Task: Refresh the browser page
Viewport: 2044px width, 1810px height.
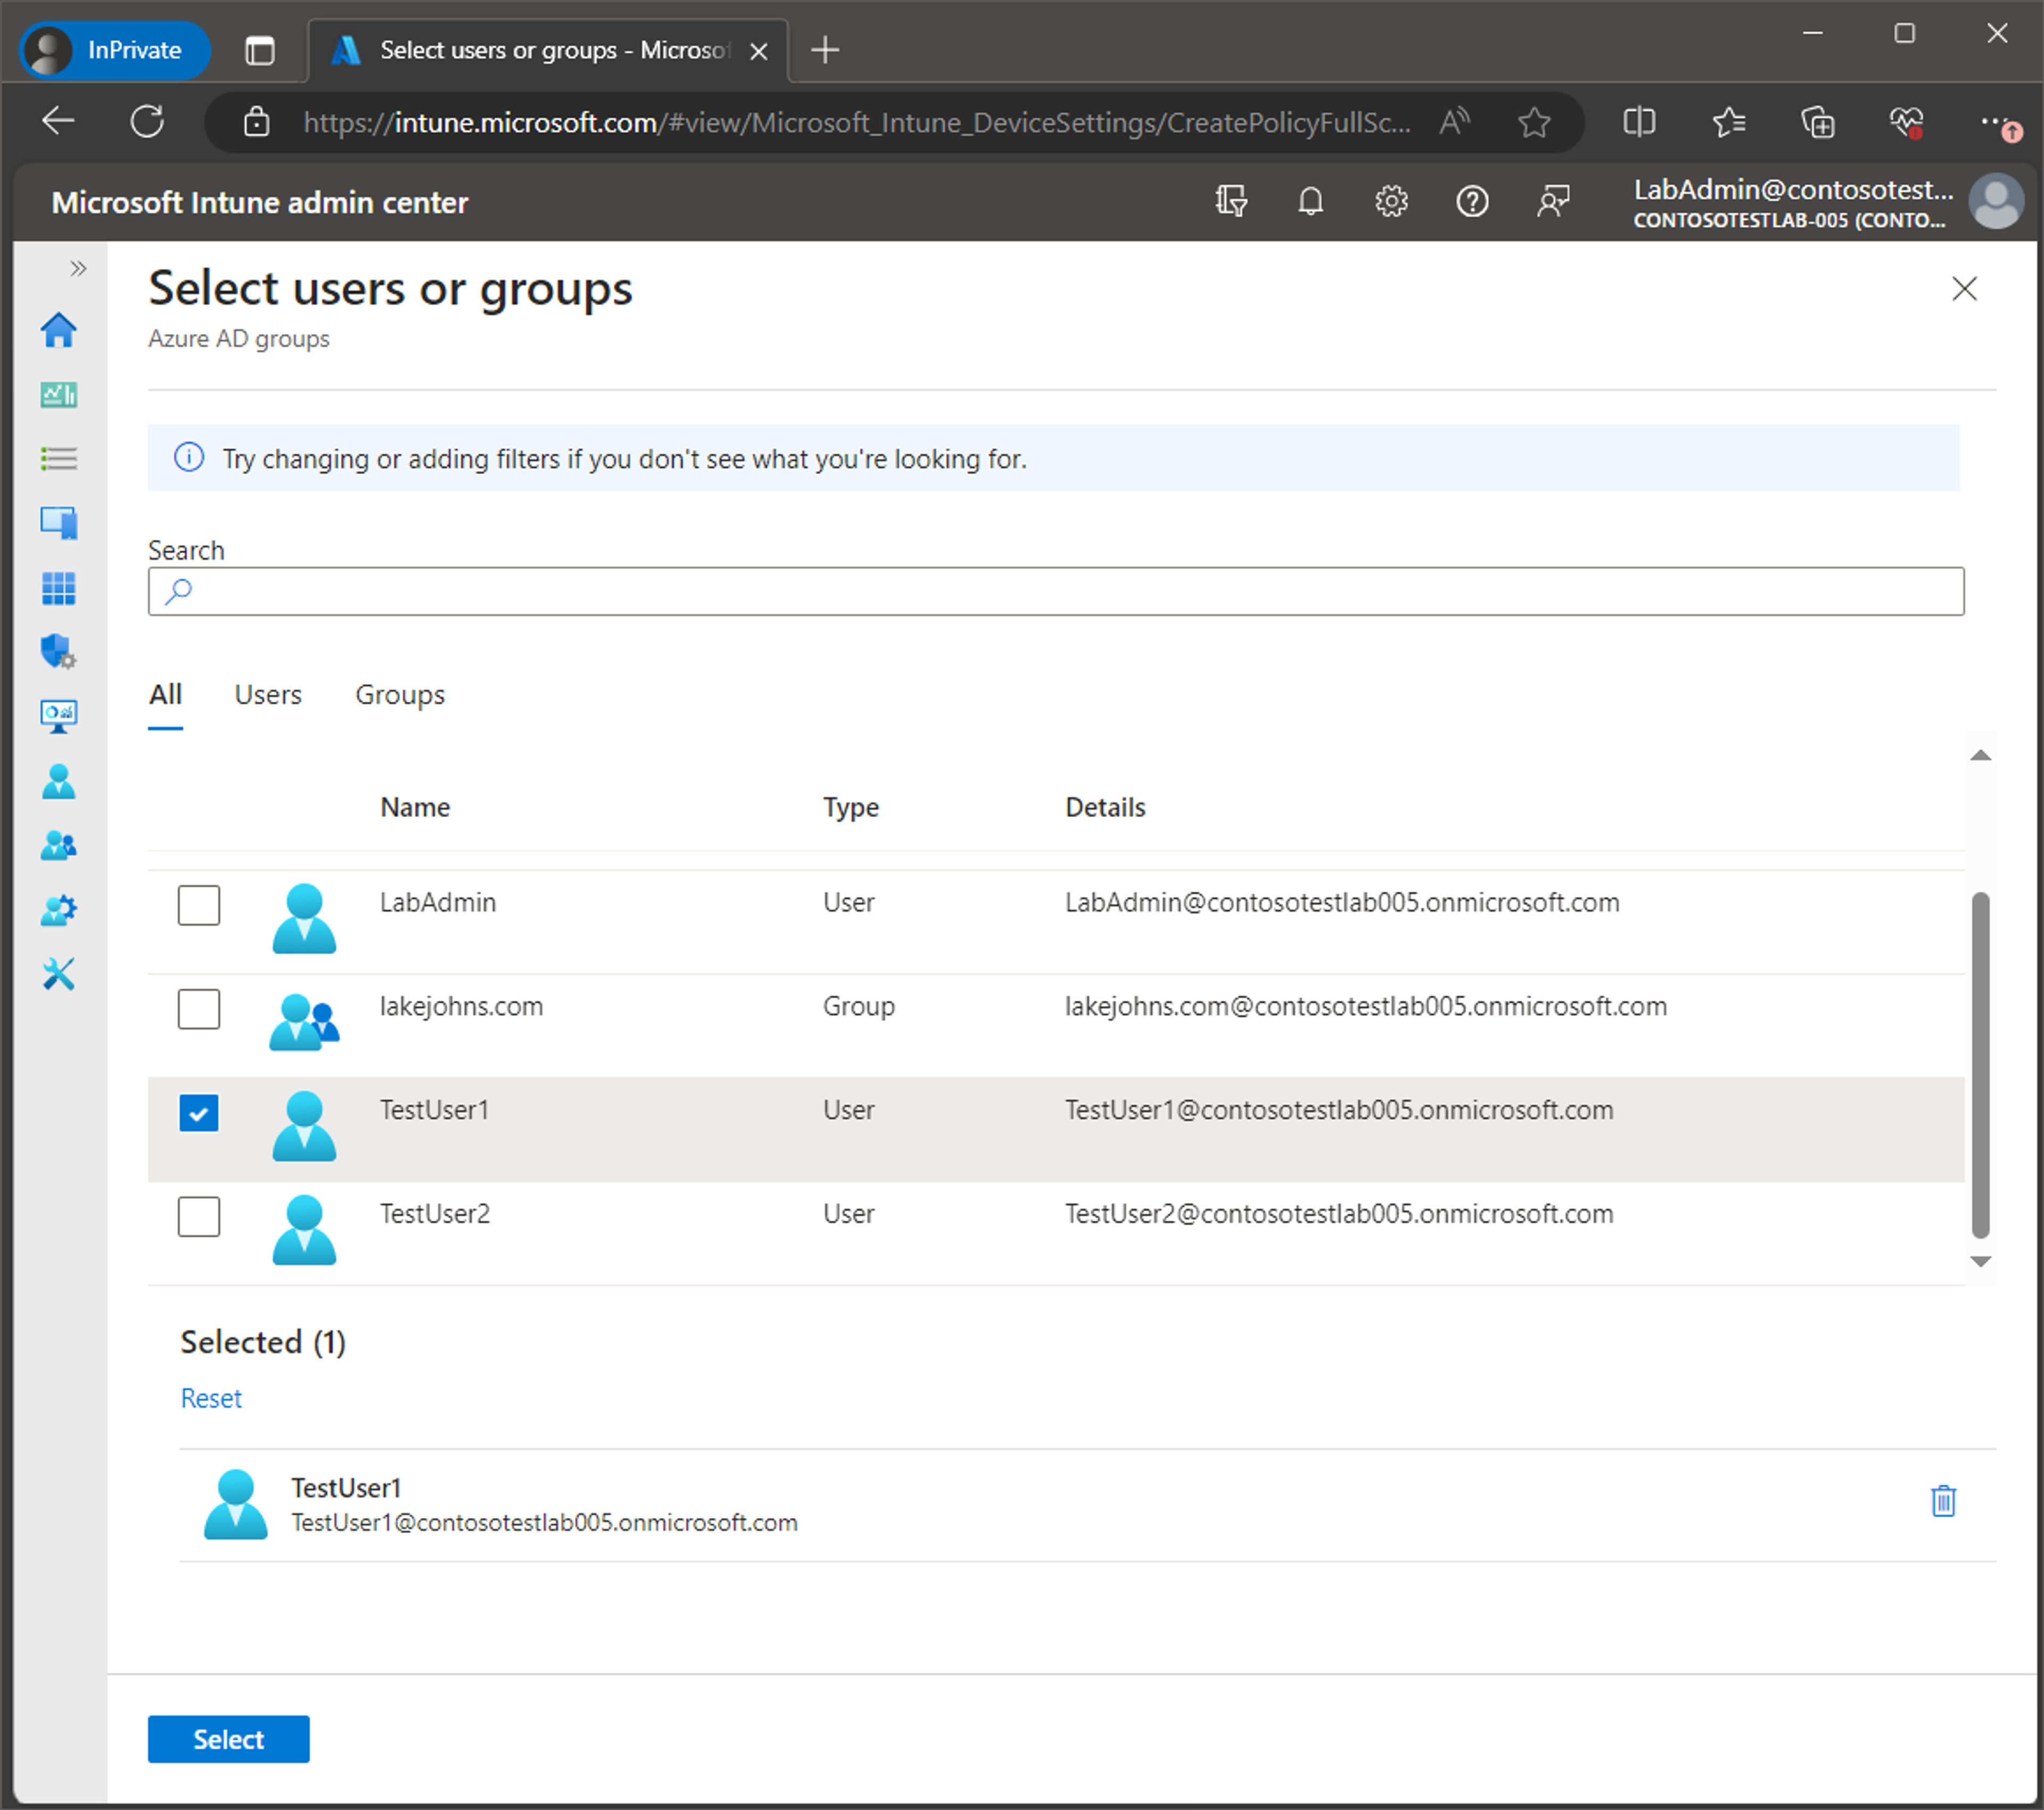Action: point(147,122)
